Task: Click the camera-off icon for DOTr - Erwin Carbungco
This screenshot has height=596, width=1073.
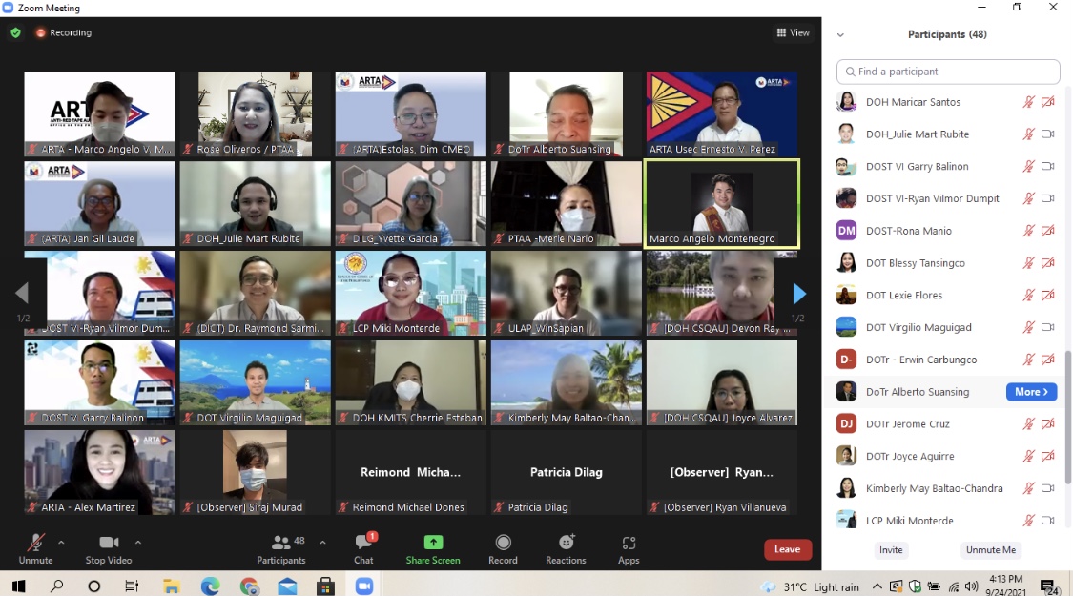Action: (1047, 360)
